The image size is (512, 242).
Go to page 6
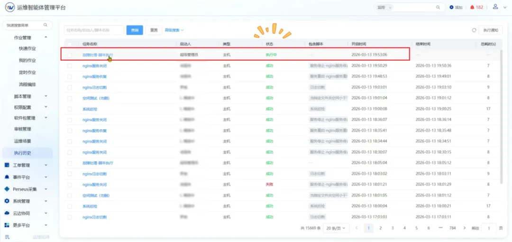(x=429, y=228)
